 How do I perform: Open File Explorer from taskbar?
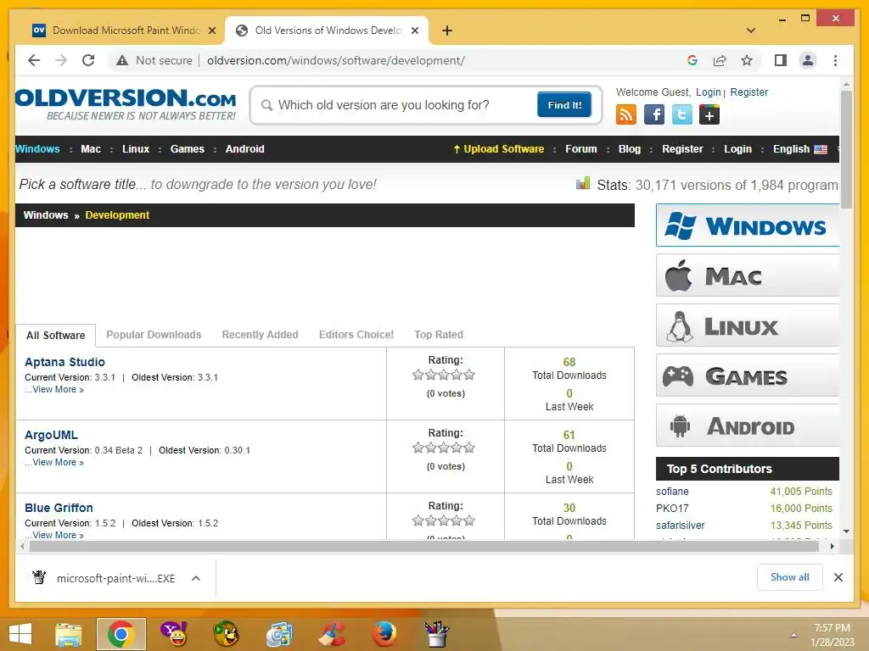coord(68,634)
